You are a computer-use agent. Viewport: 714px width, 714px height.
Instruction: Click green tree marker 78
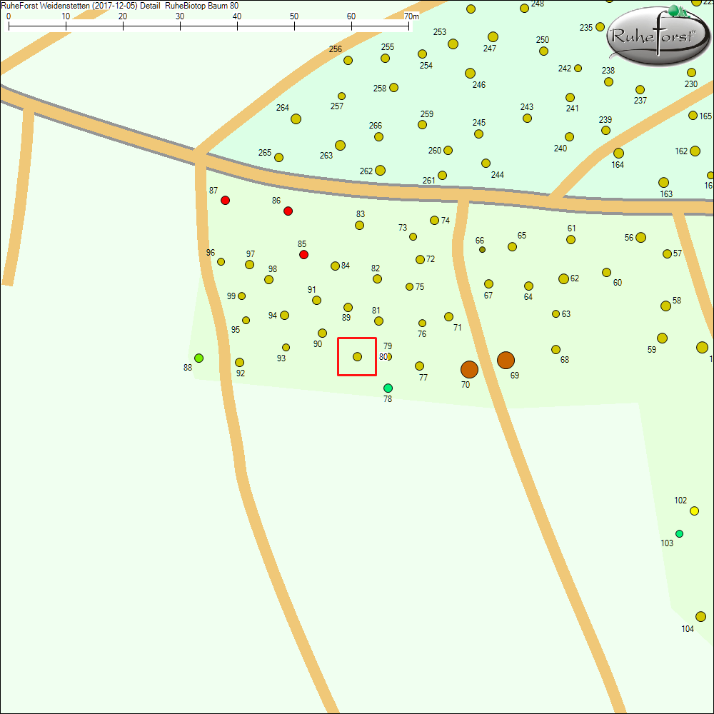(388, 388)
